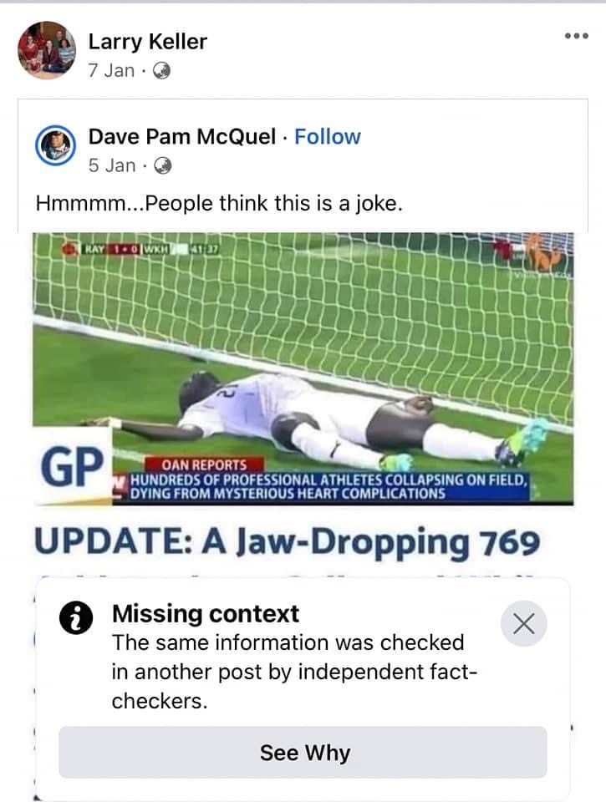Open Larry Keller's profile name link
606x802 pixels.
click(147, 42)
